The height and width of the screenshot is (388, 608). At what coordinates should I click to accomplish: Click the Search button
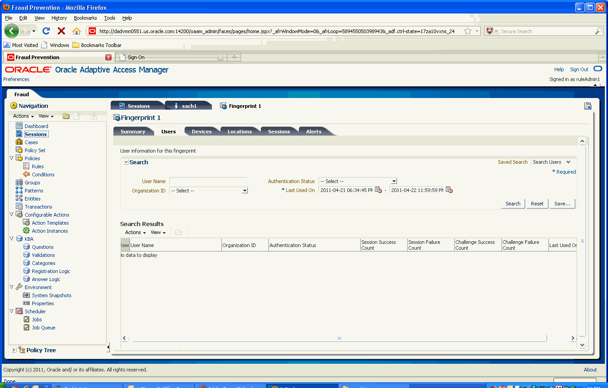click(x=513, y=204)
